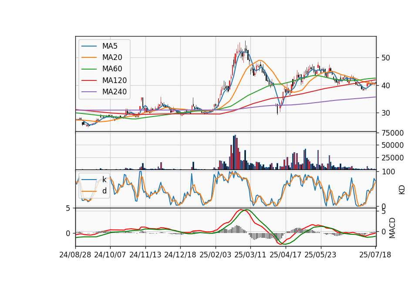
Task: Click the d label in KD legend
Action: 104,191
